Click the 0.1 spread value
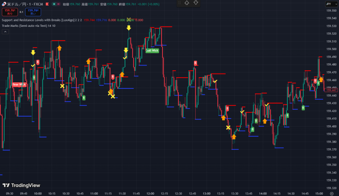Screen dimensions: 339x196 [21, 12]
